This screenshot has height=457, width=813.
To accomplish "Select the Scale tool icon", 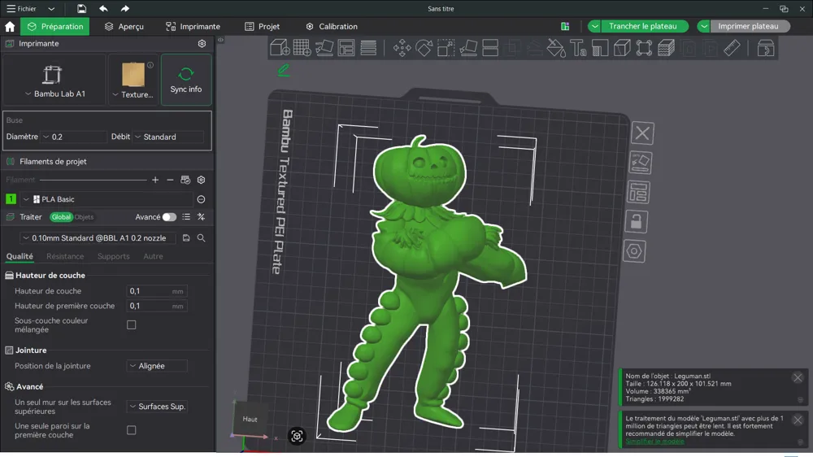I will click(x=446, y=48).
